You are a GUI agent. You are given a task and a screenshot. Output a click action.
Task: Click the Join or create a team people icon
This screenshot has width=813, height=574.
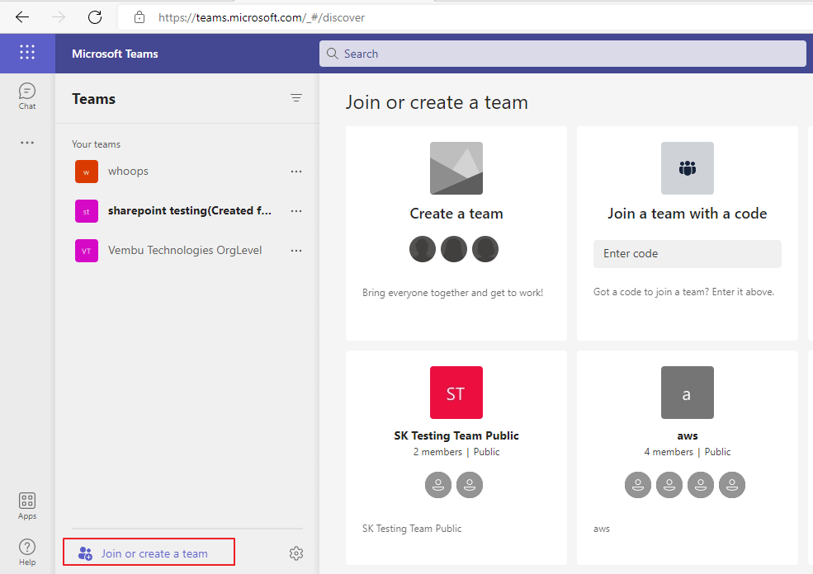pyautogui.click(x=85, y=553)
